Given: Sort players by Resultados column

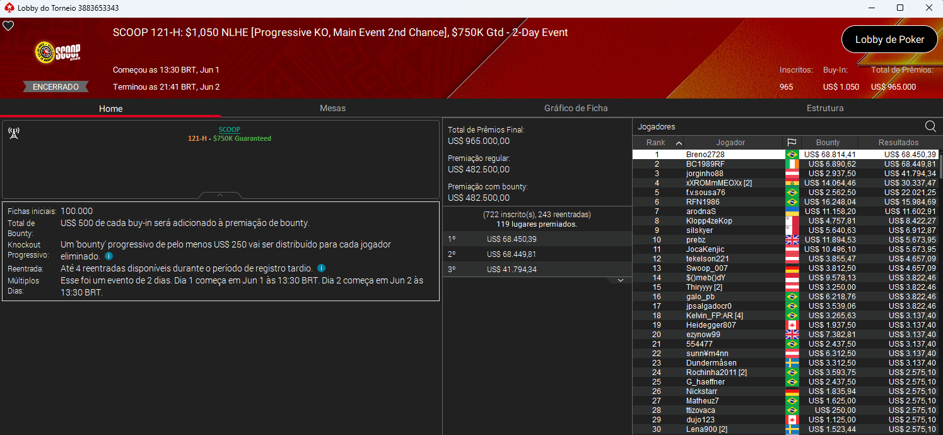Looking at the screenshot, I should point(898,143).
